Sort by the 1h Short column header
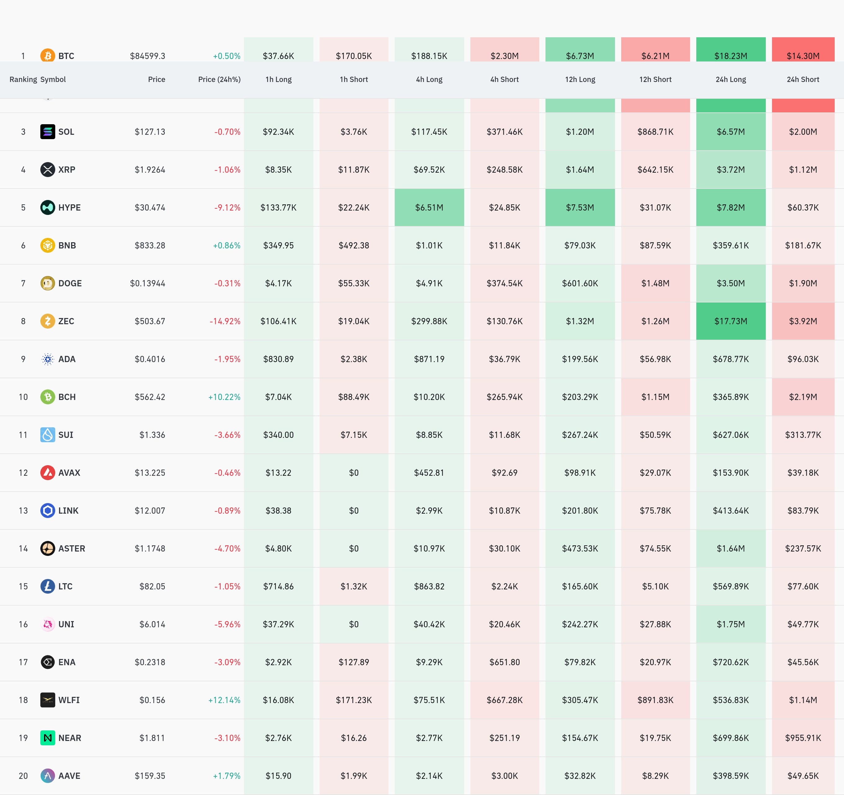Screen dimensions: 844x795 [354, 79]
